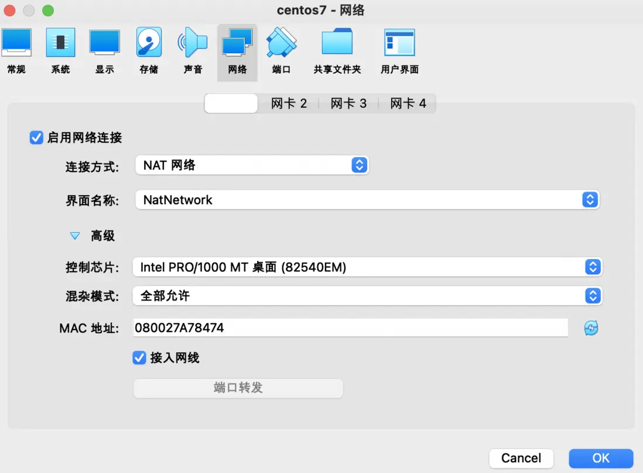Image resolution: width=643 pixels, height=473 pixels.
Task: Click the 控制芯片 label text
Action: pos(92,268)
